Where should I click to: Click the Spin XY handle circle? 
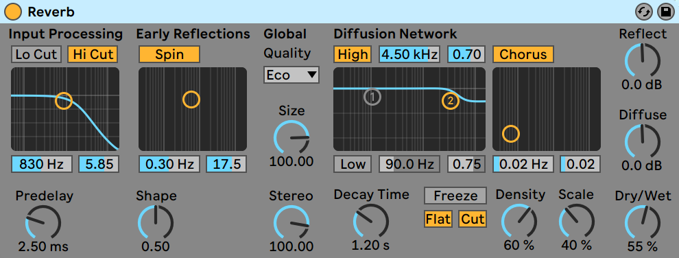coord(191,99)
